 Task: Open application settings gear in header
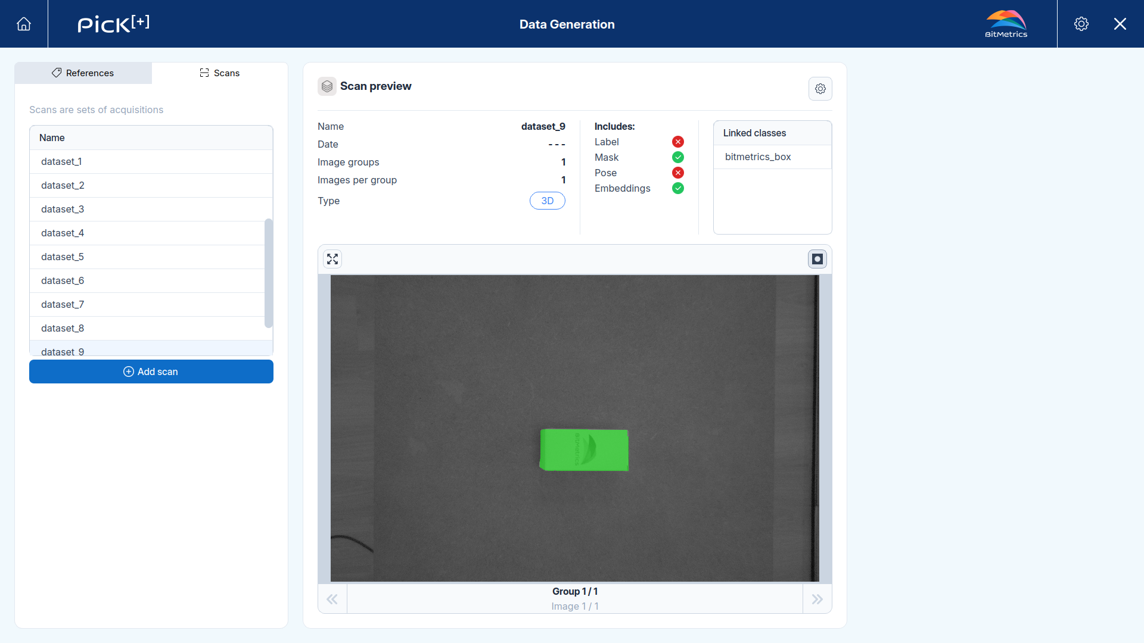[1081, 24]
